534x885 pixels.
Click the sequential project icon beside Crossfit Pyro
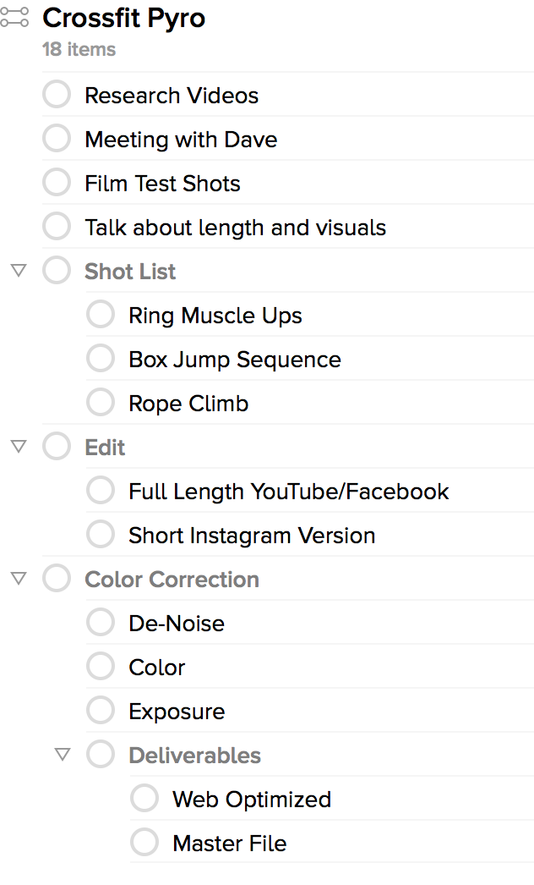tap(14, 17)
